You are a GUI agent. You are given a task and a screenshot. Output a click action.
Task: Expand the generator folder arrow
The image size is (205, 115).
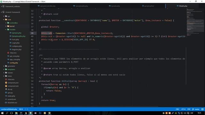pos(4,66)
